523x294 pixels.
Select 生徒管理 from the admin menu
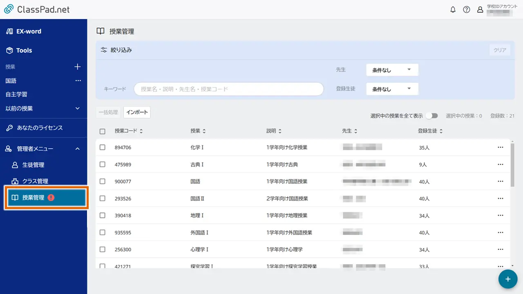point(38,165)
